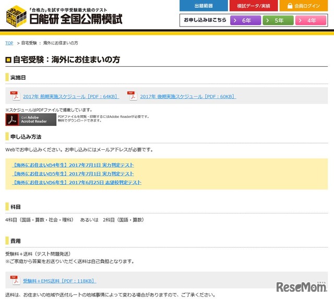Click the 科目 section heading
Viewport: 334px width, 299px height.
tap(16, 207)
